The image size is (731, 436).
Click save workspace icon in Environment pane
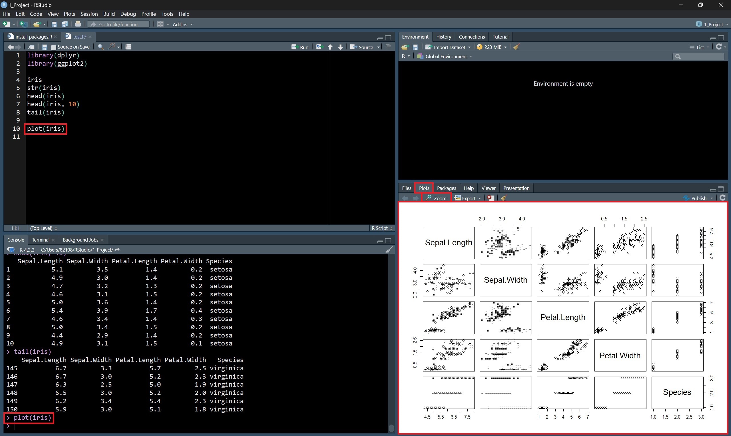[415, 47]
